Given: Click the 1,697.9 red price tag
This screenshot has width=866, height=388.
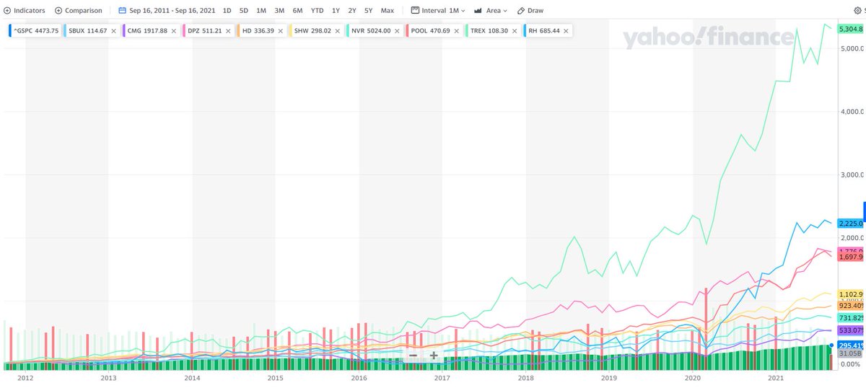Looking at the screenshot, I should point(851,257).
